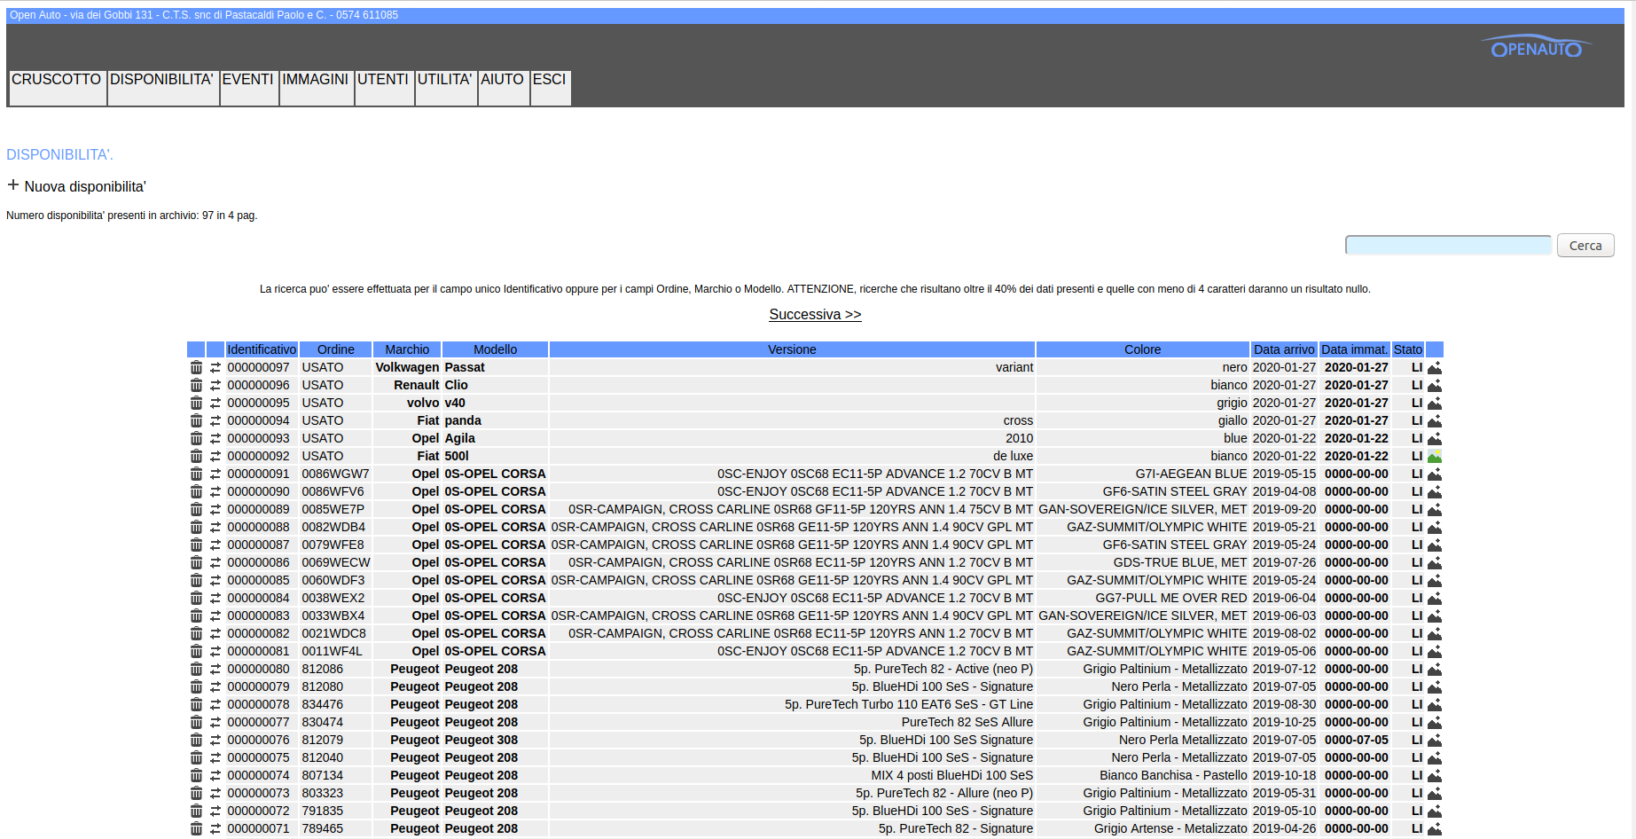Click DISPONIBILITA'. page heading
Screen dimensions: 1636x839
(59, 154)
